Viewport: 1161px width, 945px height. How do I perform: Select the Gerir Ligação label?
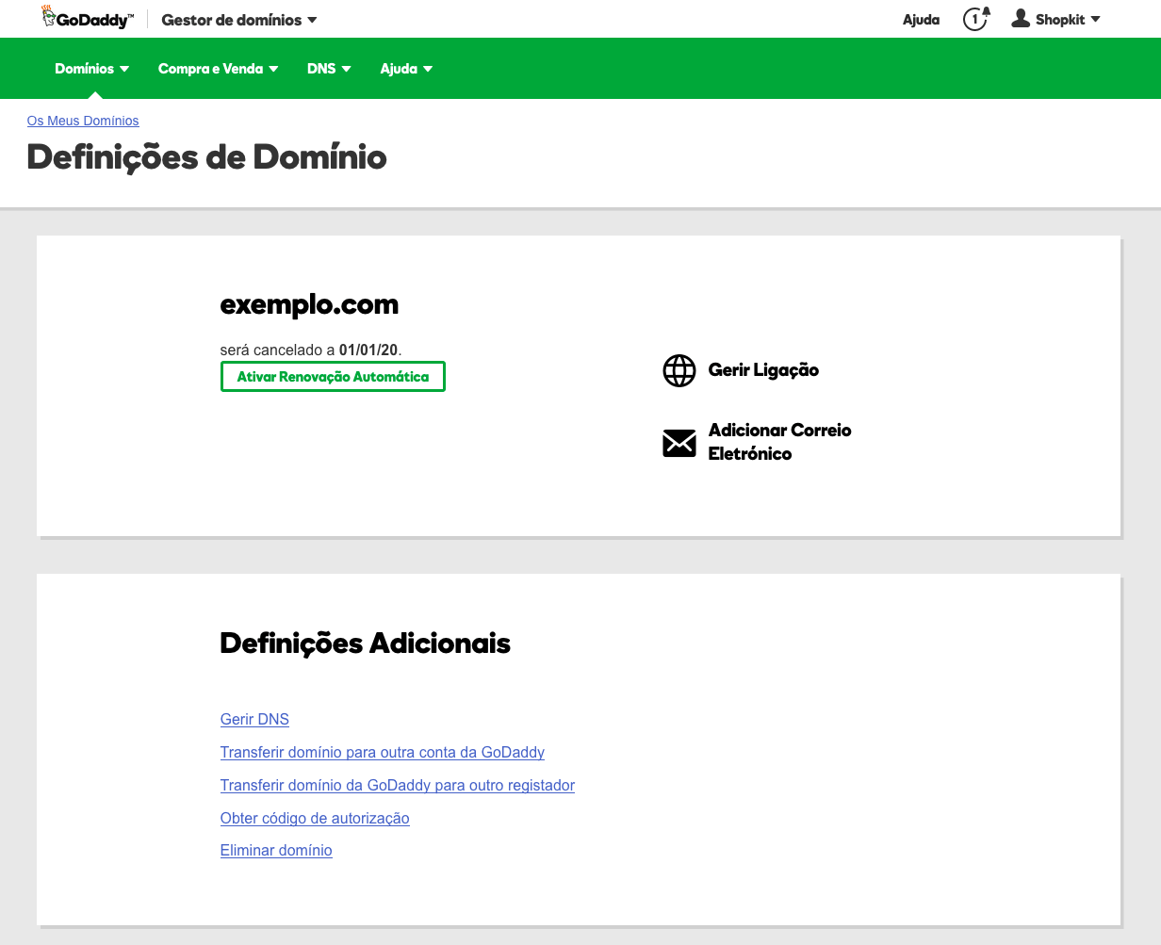[763, 370]
